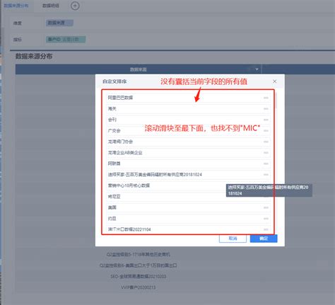Switch to the 数据明细 tab
The width and height of the screenshot is (335, 305).
[x=51, y=6]
